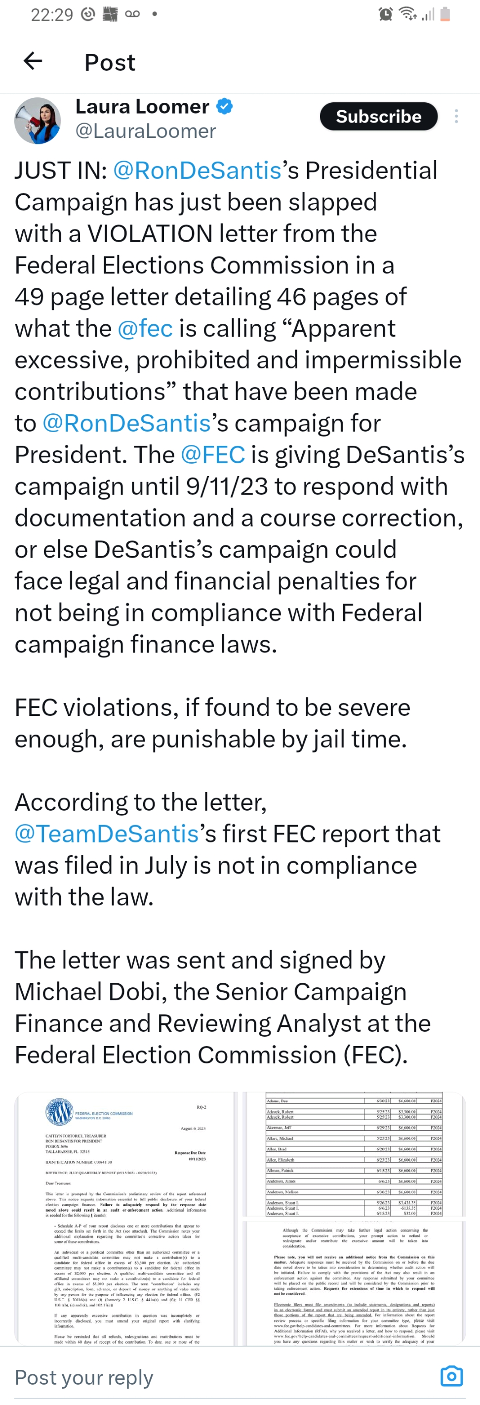Tap the alarm clock status icon
The image size is (480, 1405).
click(x=386, y=14)
